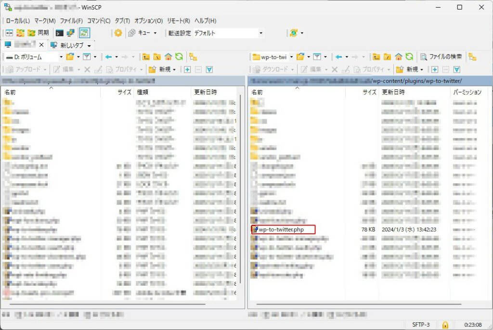
Task: Click the 同期 synchronize button
Action: coord(38,33)
